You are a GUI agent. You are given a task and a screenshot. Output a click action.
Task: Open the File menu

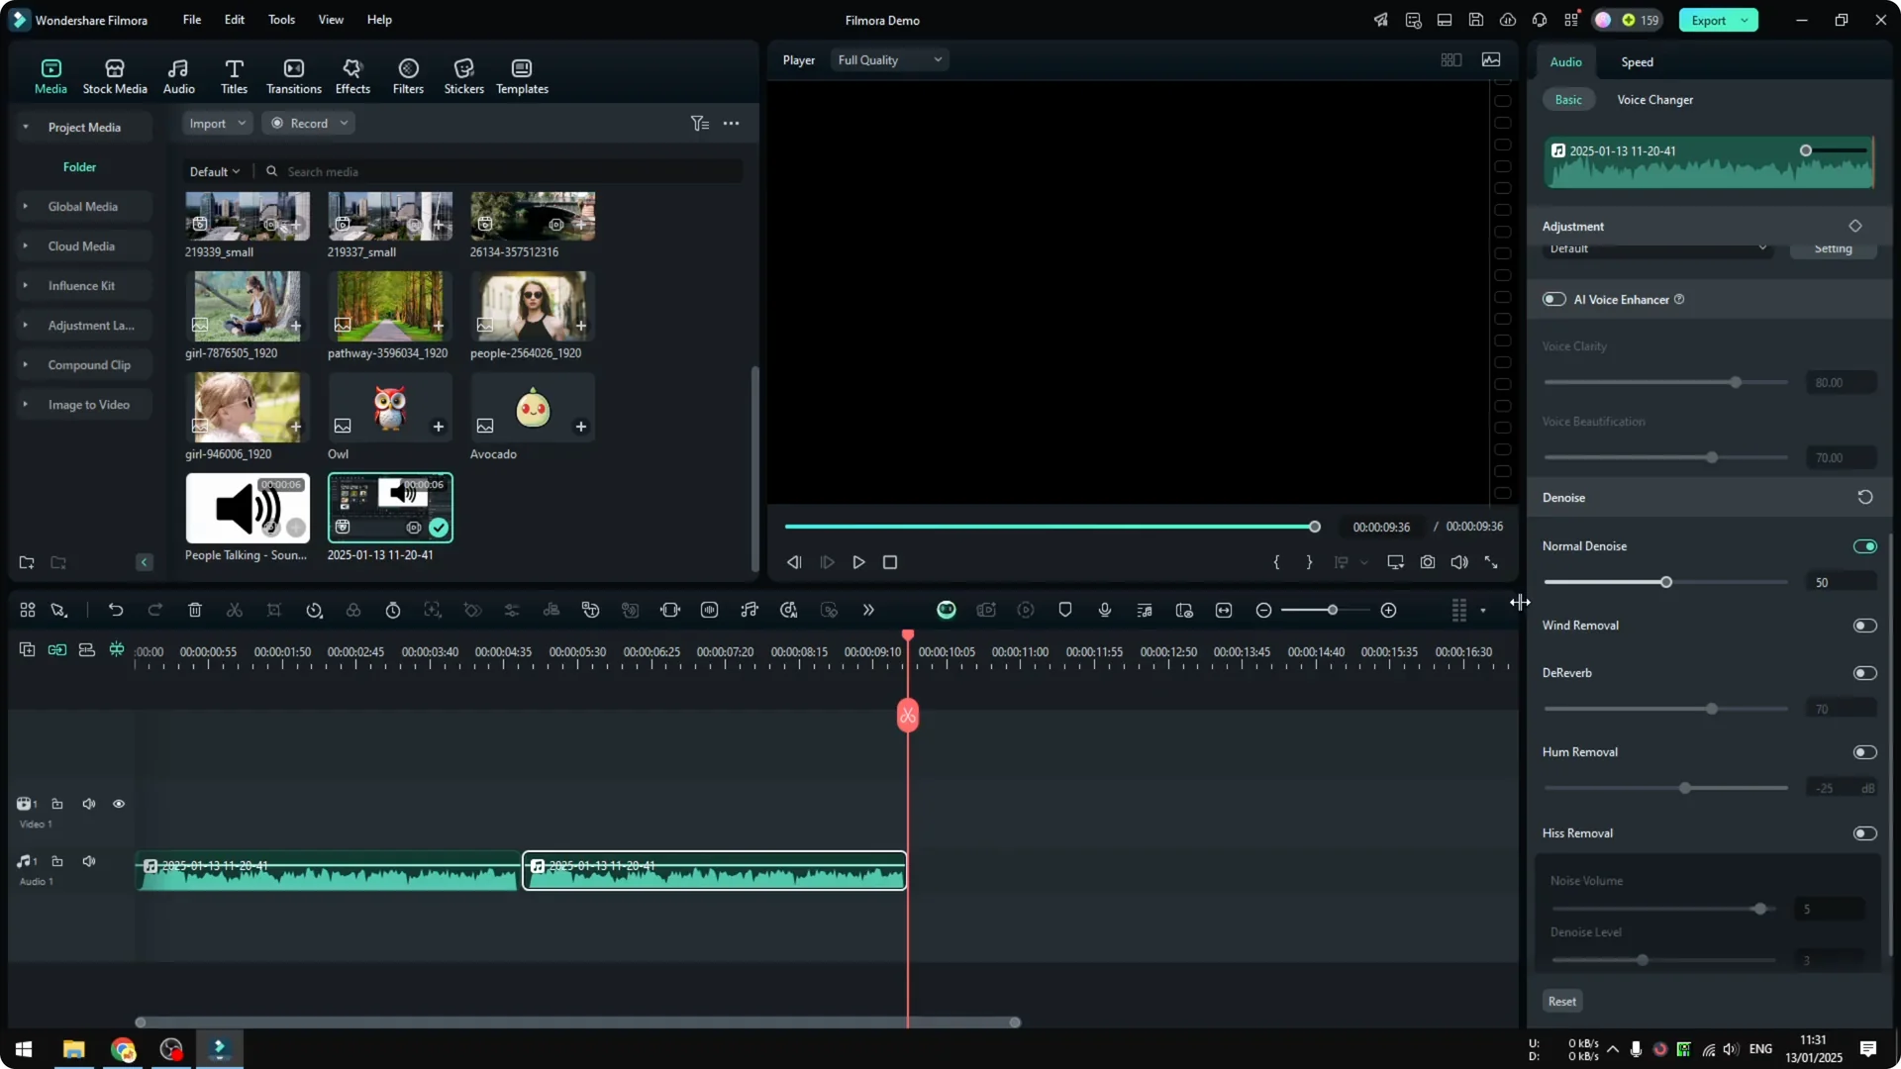click(x=192, y=20)
